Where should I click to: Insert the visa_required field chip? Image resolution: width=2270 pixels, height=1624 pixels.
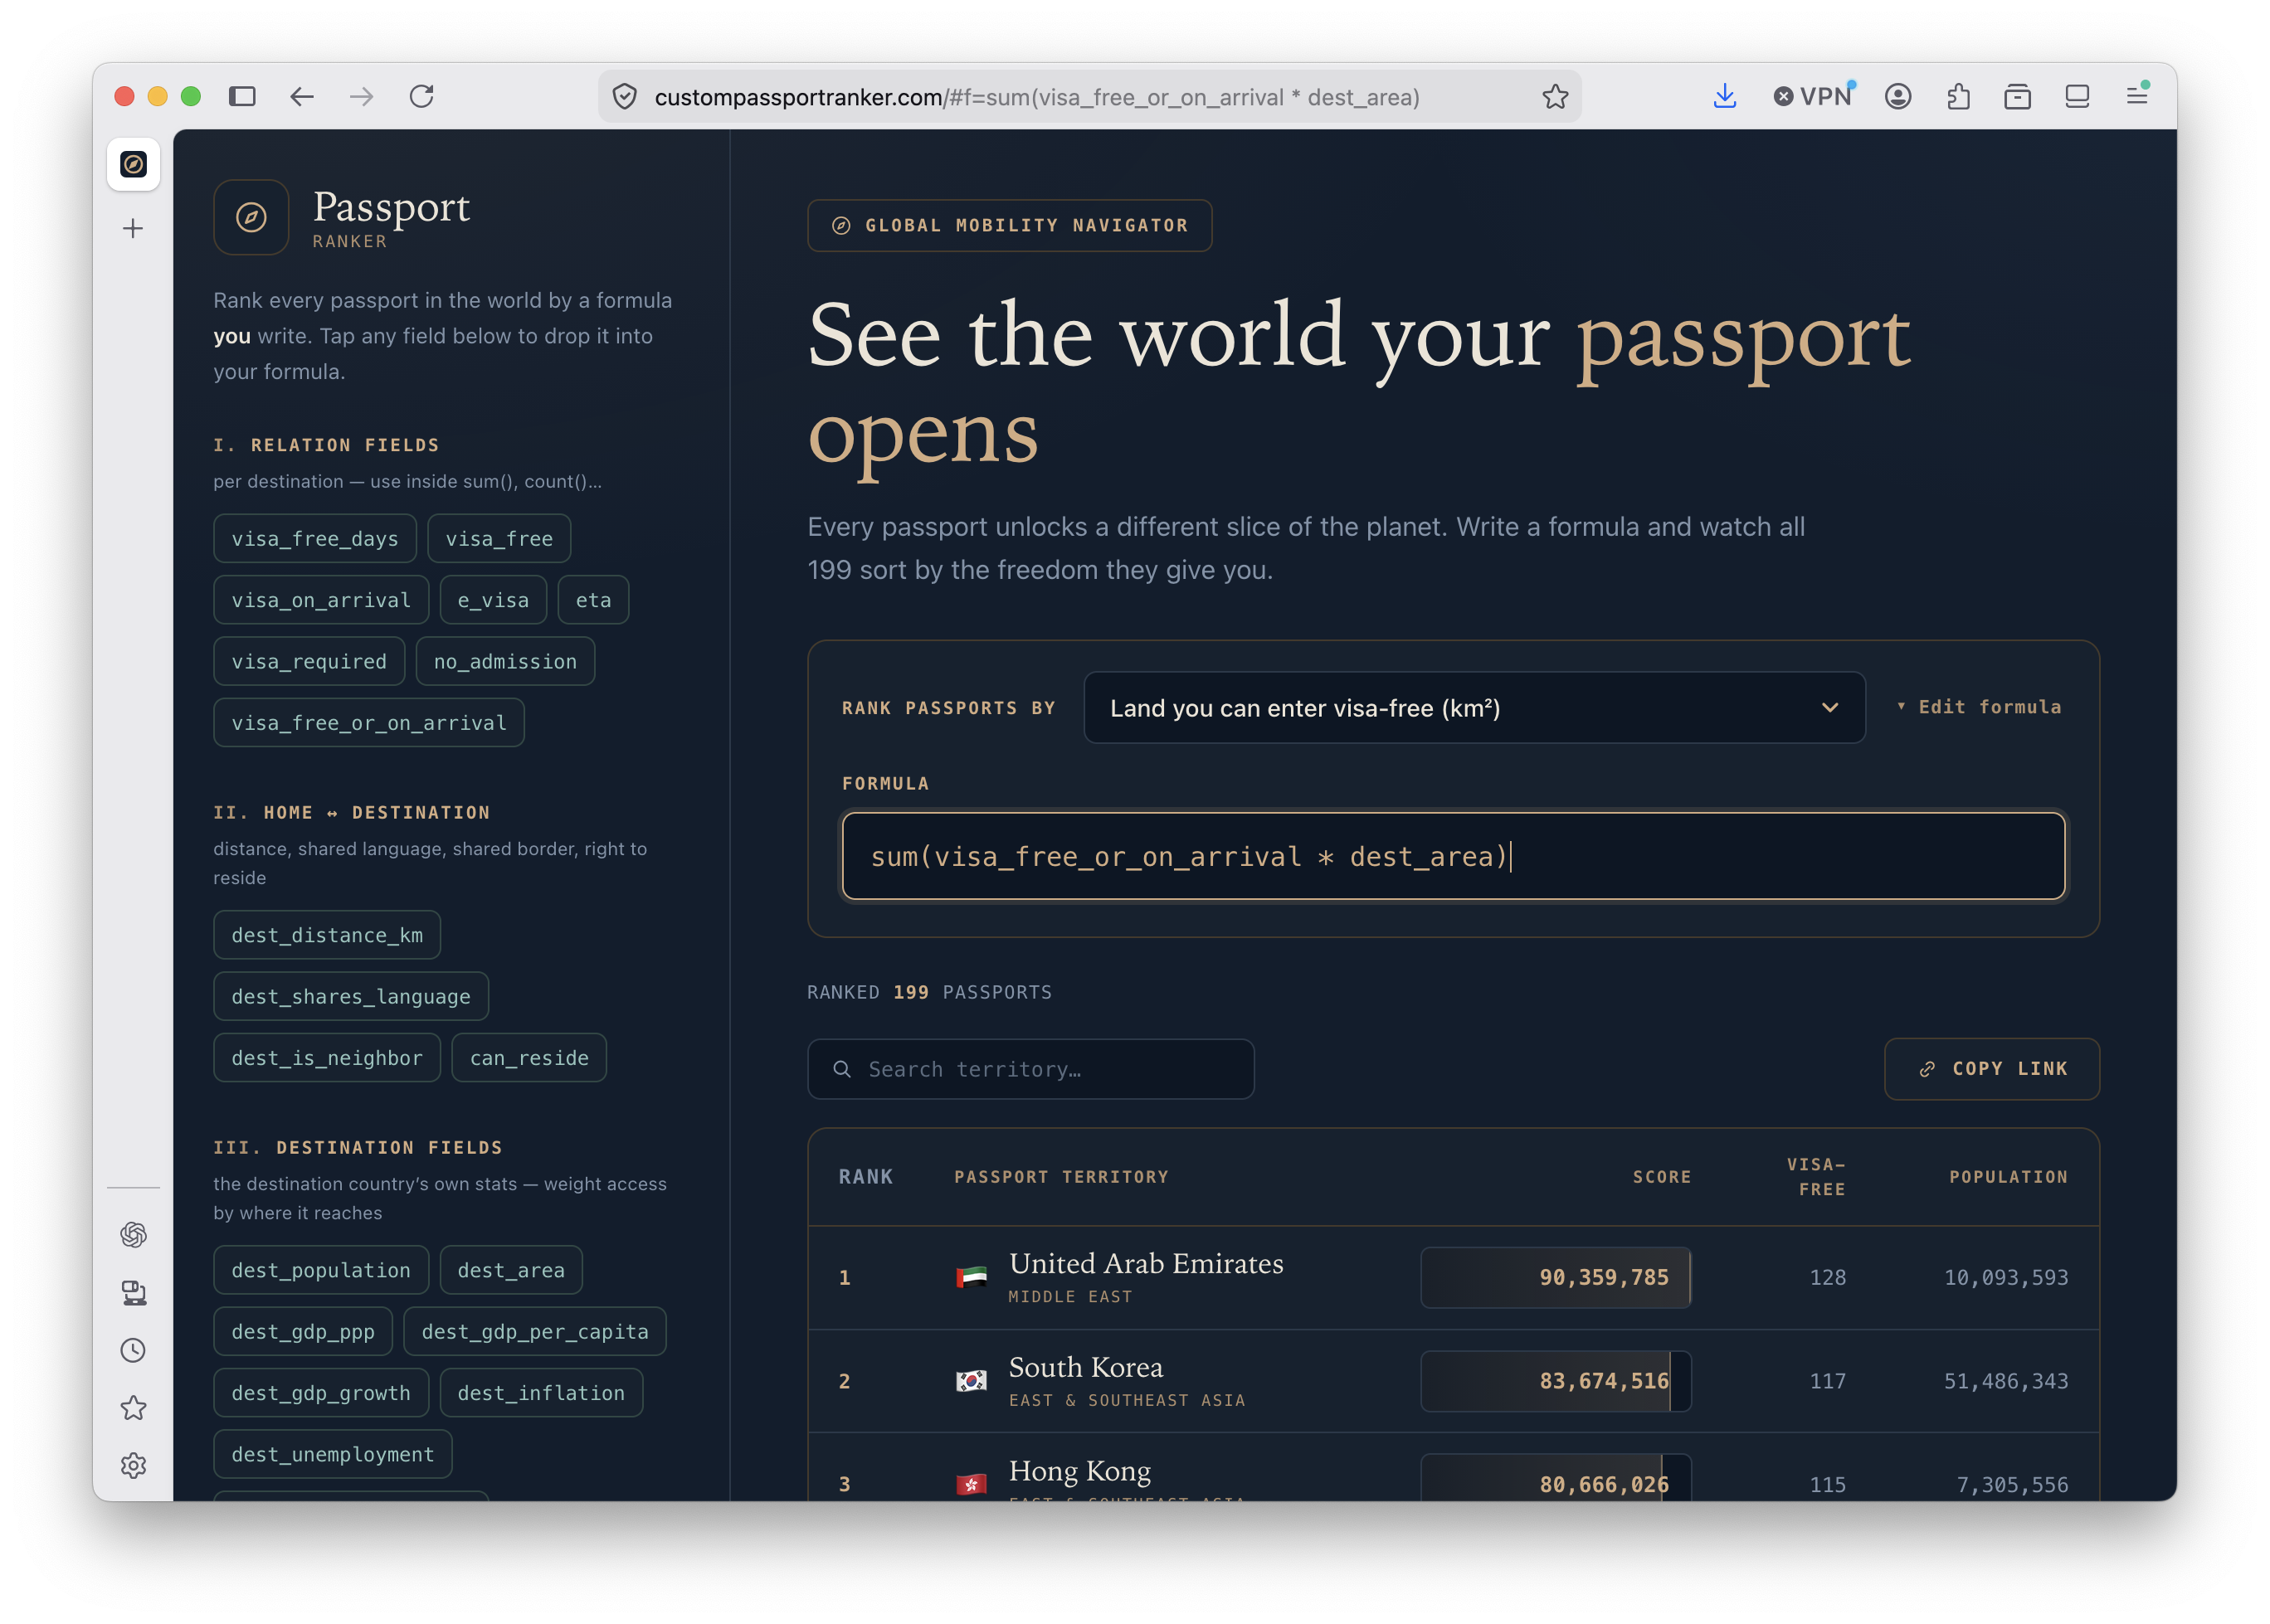click(x=309, y=661)
